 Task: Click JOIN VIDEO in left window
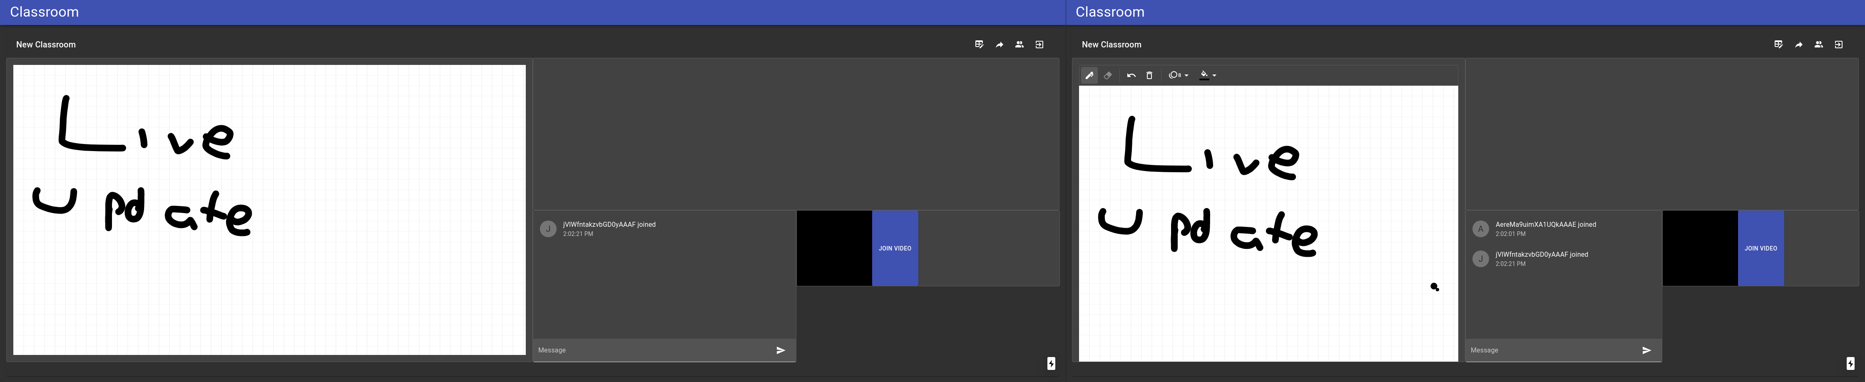tap(895, 248)
